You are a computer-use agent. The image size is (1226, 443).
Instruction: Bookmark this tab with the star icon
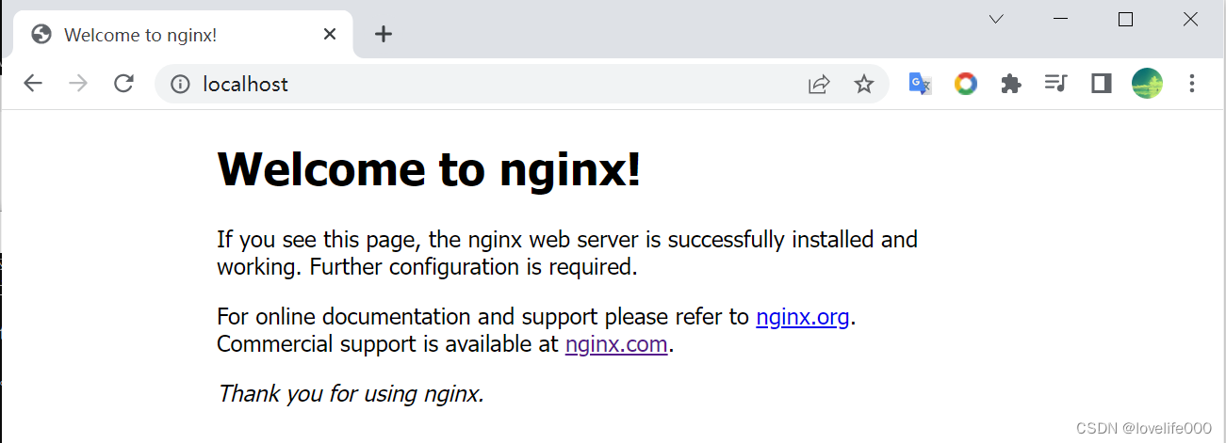(864, 85)
